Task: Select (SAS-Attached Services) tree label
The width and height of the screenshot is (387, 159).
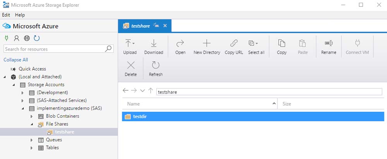Action: click(62, 100)
